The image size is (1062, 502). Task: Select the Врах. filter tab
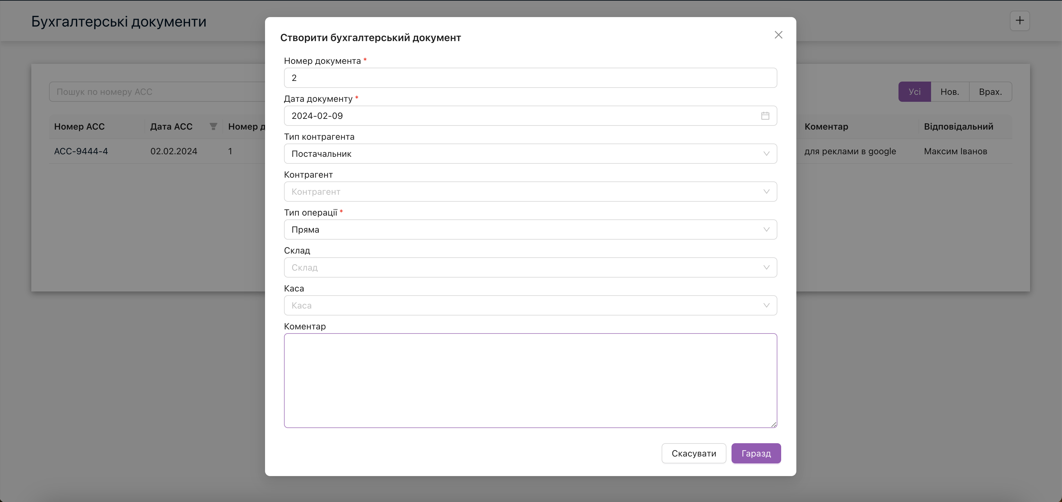pyautogui.click(x=990, y=92)
